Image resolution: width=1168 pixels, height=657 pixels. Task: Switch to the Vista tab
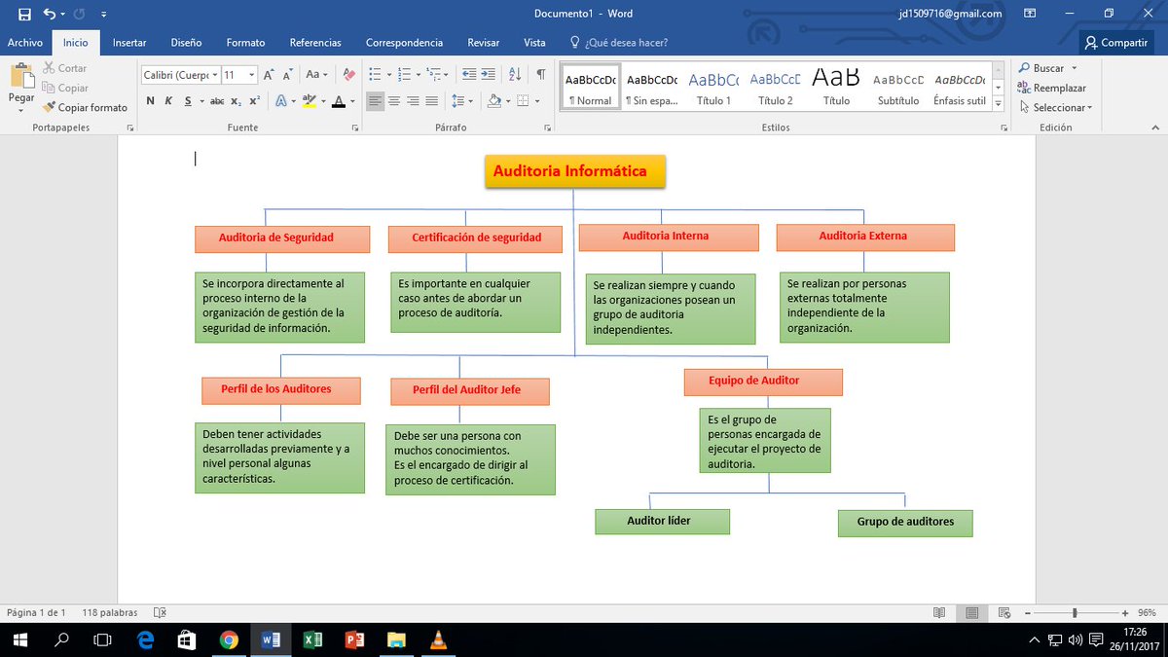pyautogui.click(x=534, y=43)
